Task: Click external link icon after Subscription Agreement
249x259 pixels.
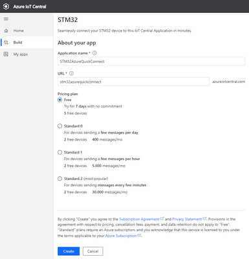Action: tap(162, 219)
